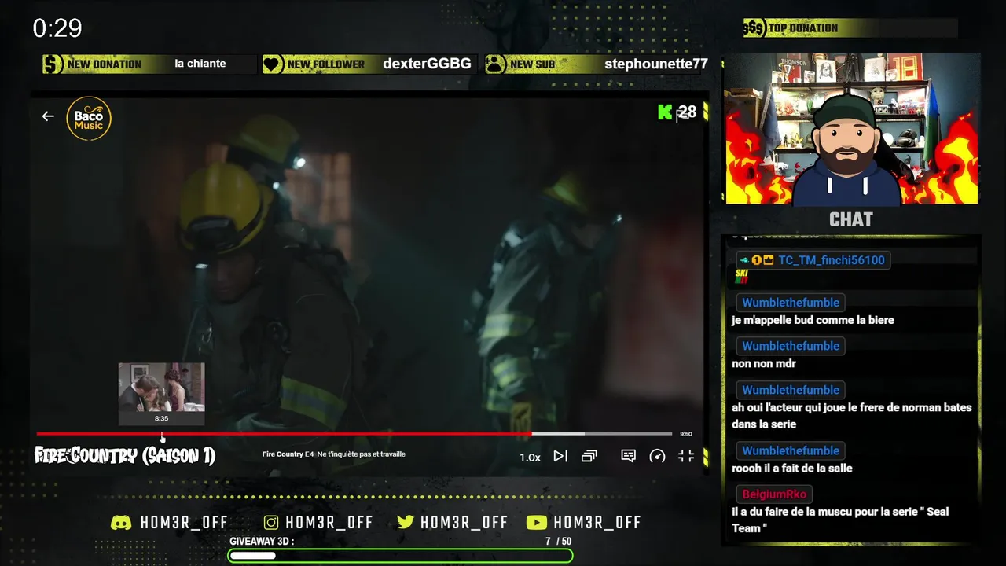Skip to the next episode

(560, 456)
